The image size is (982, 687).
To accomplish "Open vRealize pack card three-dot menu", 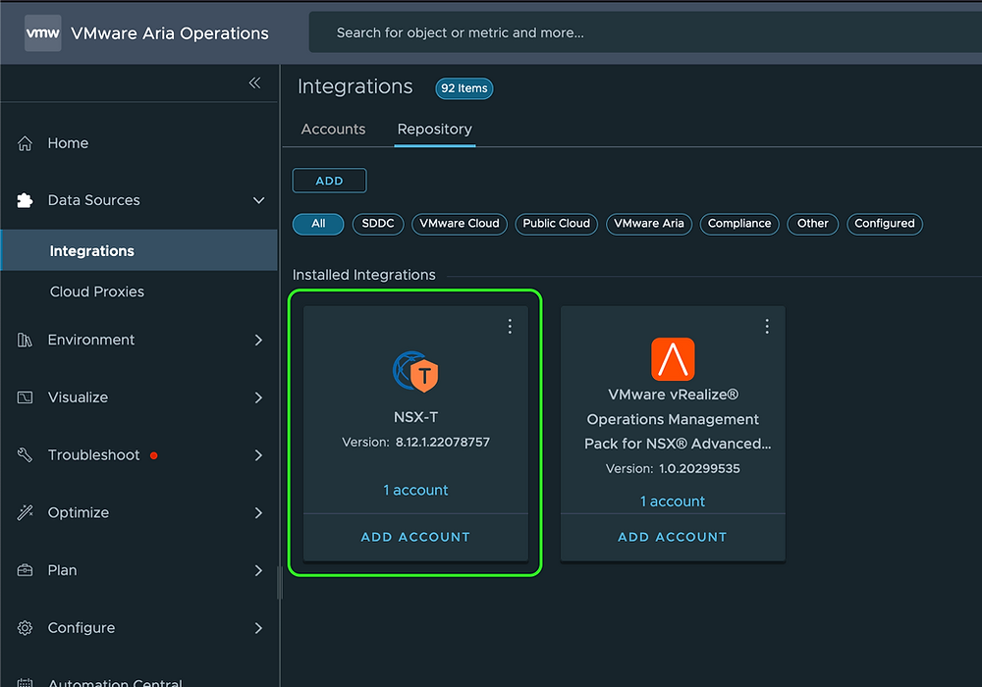I will [767, 326].
